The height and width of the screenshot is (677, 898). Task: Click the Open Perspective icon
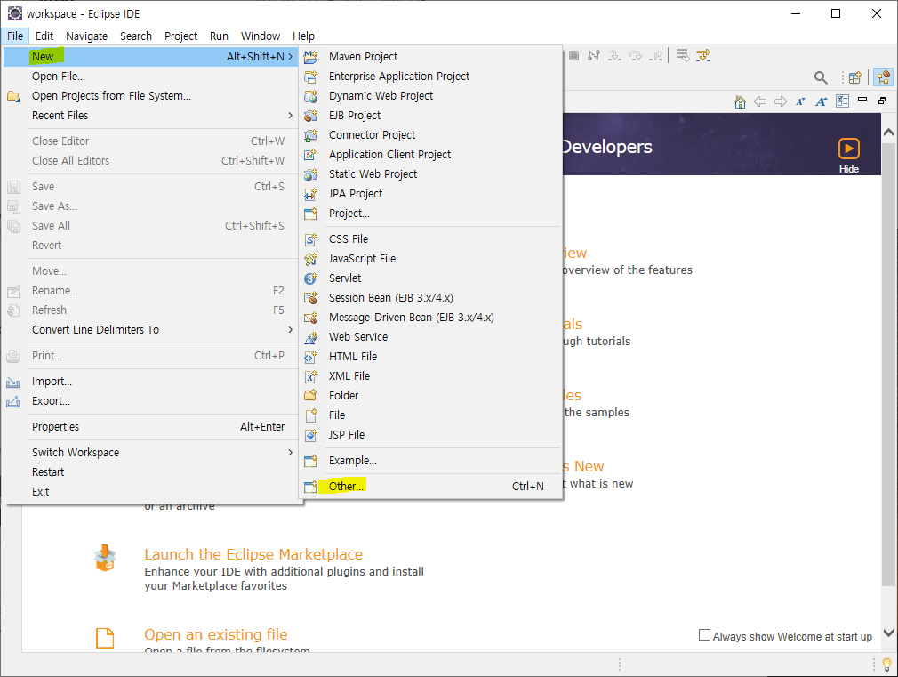pos(855,77)
